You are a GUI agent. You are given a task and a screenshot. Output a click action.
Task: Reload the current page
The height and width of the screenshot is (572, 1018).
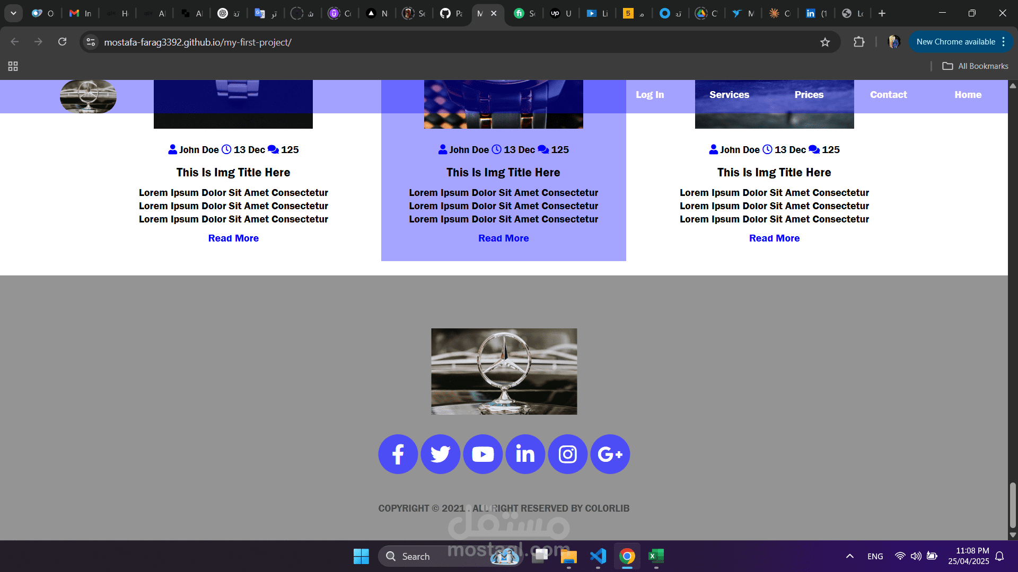pos(62,42)
